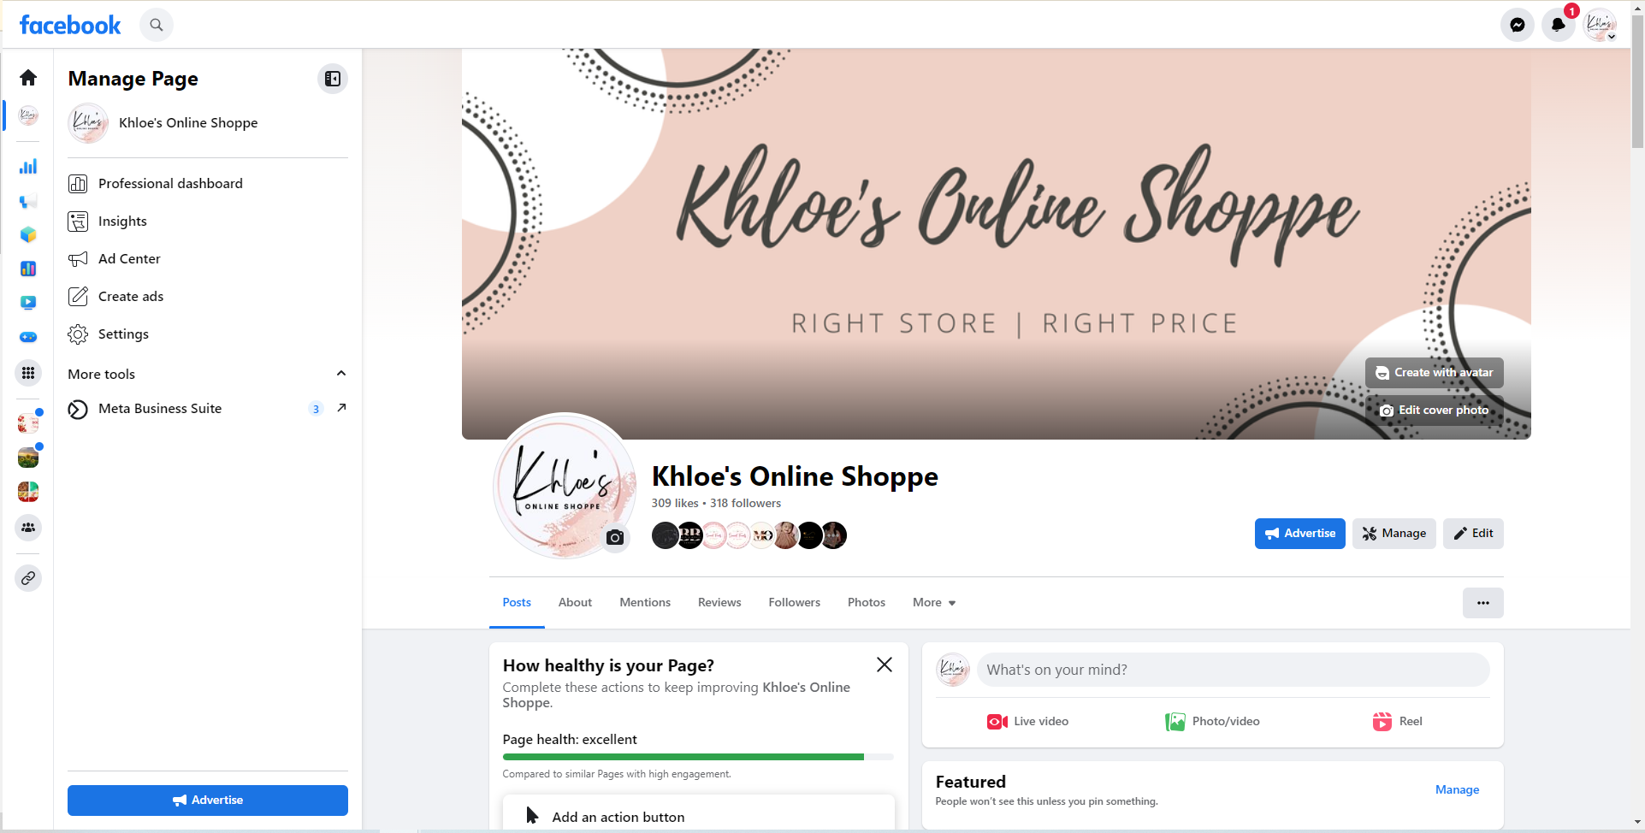Image resolution: width=1645 pixels, height=833 pixels.
Task: Close the How healthy is your Page card
Action: [885, 665]
